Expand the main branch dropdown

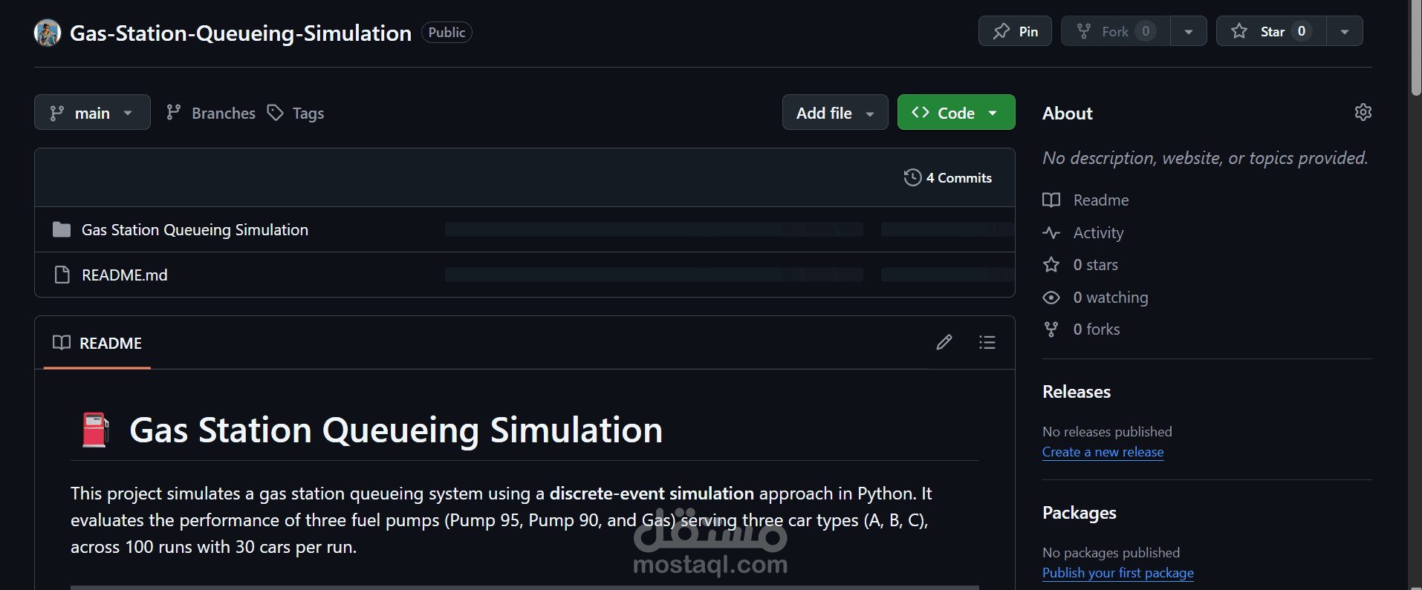pos(92,112)
